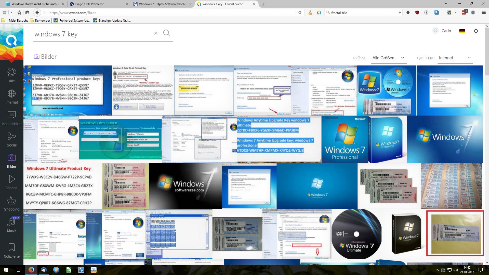
Task: Open the Action Center notifications
Action: 481,270
